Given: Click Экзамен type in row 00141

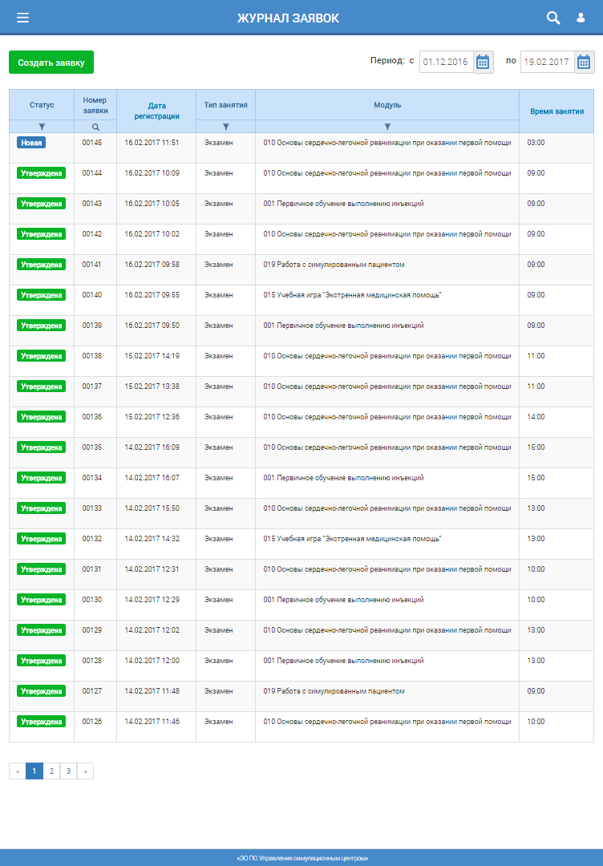Looking at the screenshot, I should coord(219,265).
